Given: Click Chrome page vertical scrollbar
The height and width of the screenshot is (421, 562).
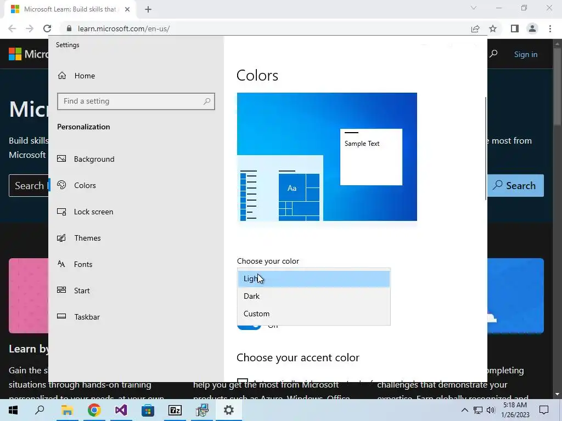Looking at the screenshot, I should click(558, 86).
